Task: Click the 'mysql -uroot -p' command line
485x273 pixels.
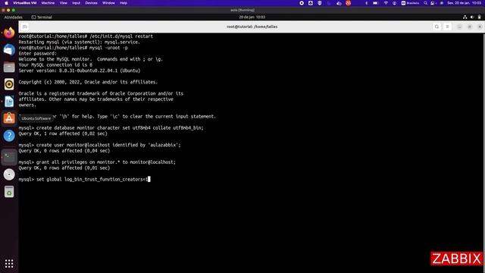Action: [x=73, y=48]
